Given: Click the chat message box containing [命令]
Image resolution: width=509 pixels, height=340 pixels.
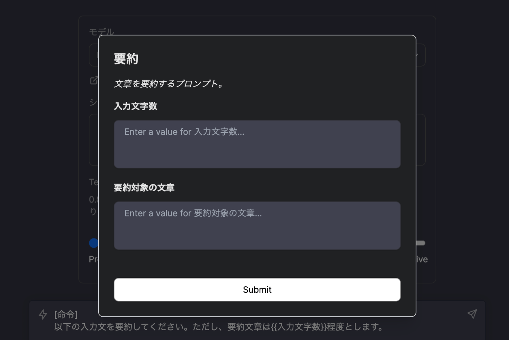Looking at the screenshot, I should (257, 321).
